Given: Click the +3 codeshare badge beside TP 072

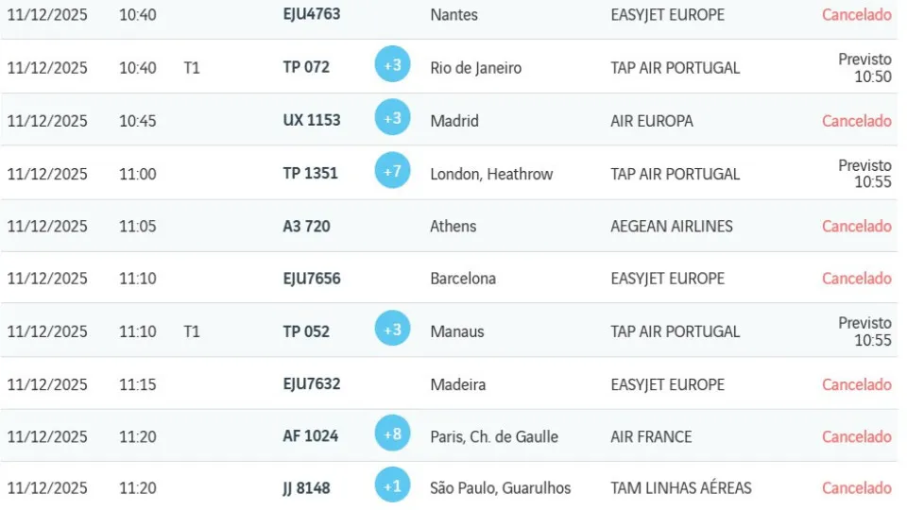Looking at the screenshot, I should 392,65.
